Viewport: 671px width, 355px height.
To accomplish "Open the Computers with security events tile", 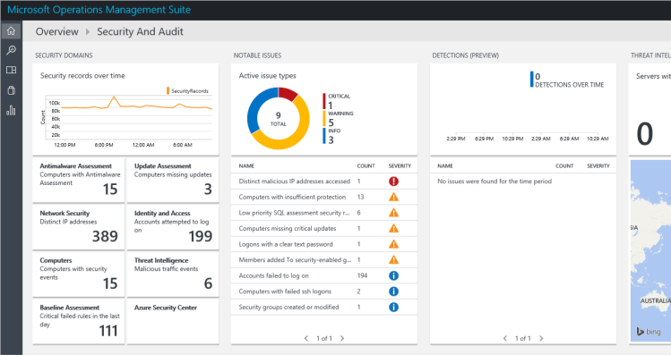I will 79,275.
